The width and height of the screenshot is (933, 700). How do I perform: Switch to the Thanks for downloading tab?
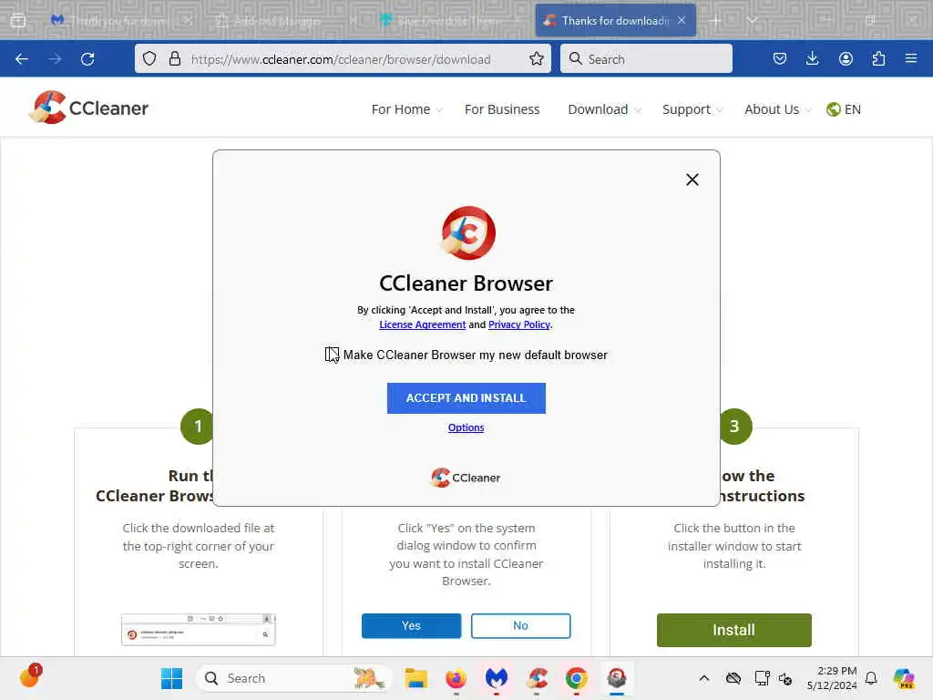(615, 21)
